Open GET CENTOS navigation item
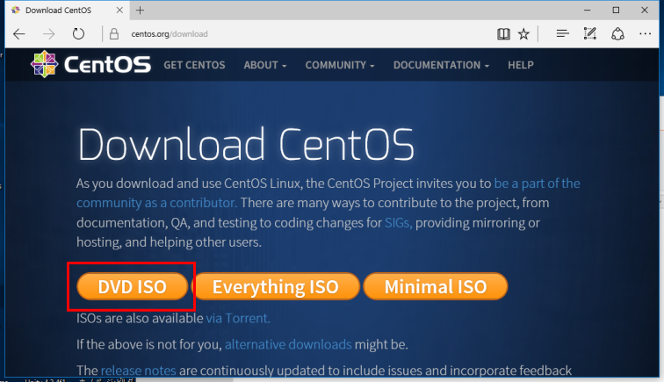Image resolution: width=664 pixels, height=382 pixels. tap(194, 65)
